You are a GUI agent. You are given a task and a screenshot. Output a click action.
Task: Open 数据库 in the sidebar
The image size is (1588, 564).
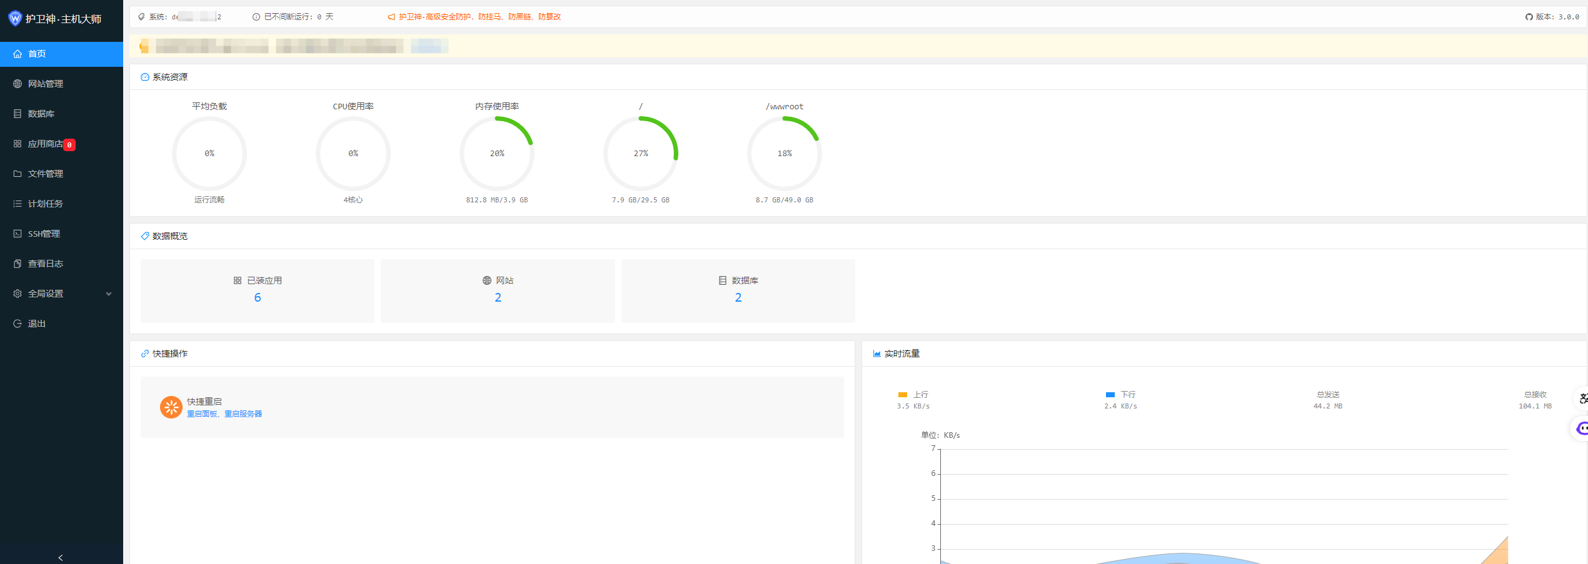tap(61, 114)
